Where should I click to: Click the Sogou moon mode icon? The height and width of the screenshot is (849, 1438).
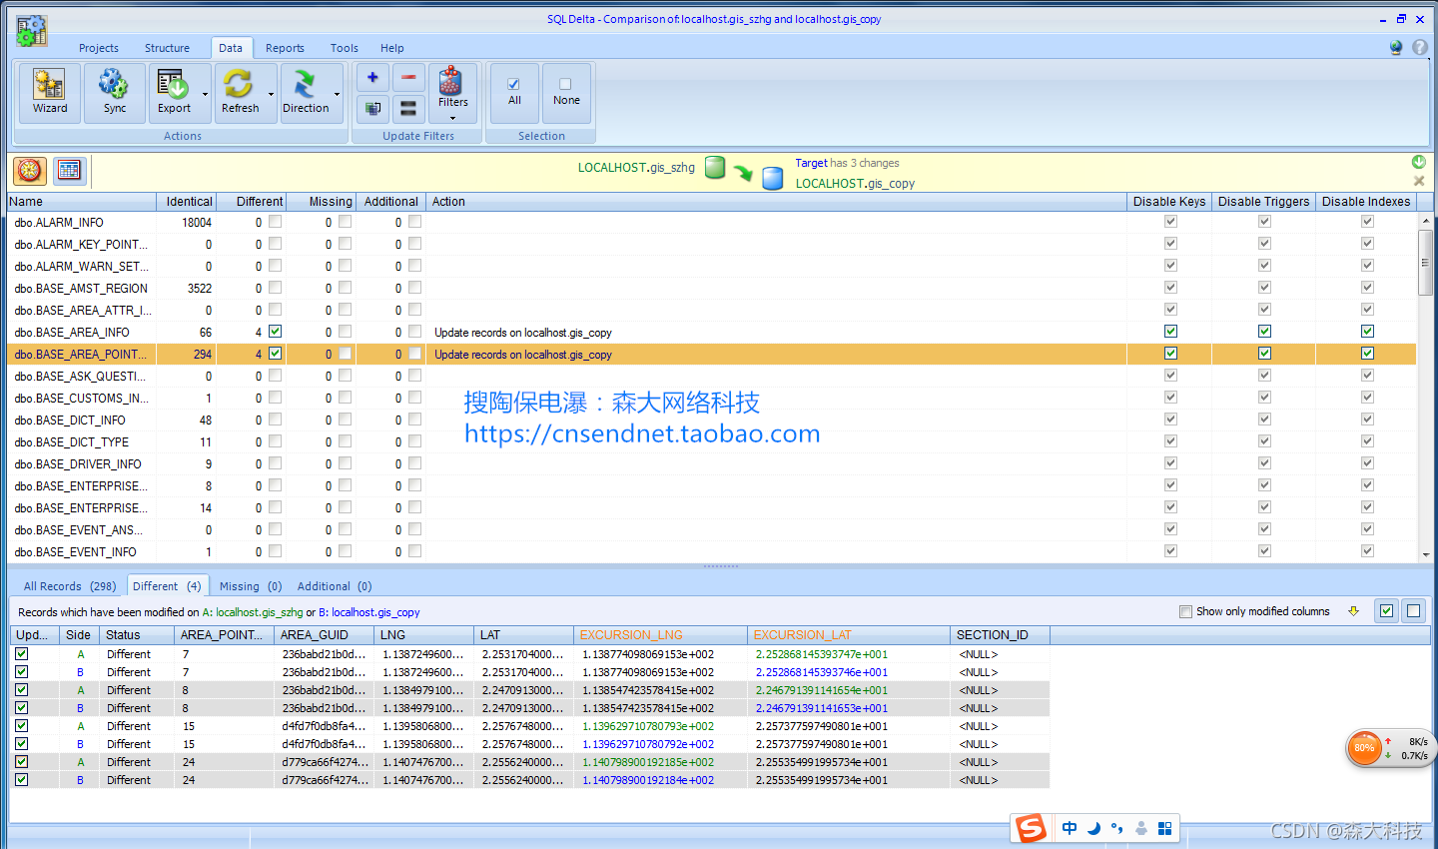coord(1093,828)
